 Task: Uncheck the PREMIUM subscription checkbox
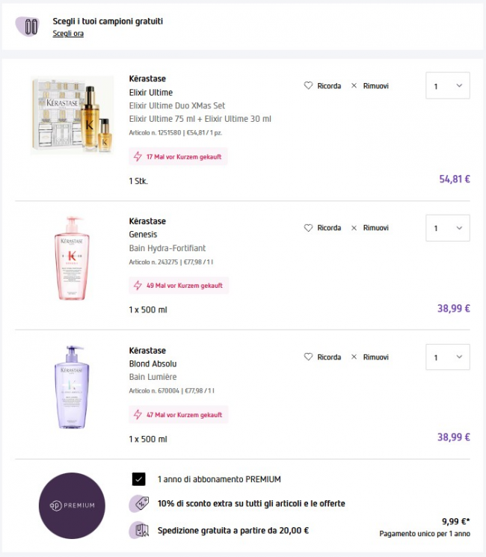[138, 479]
